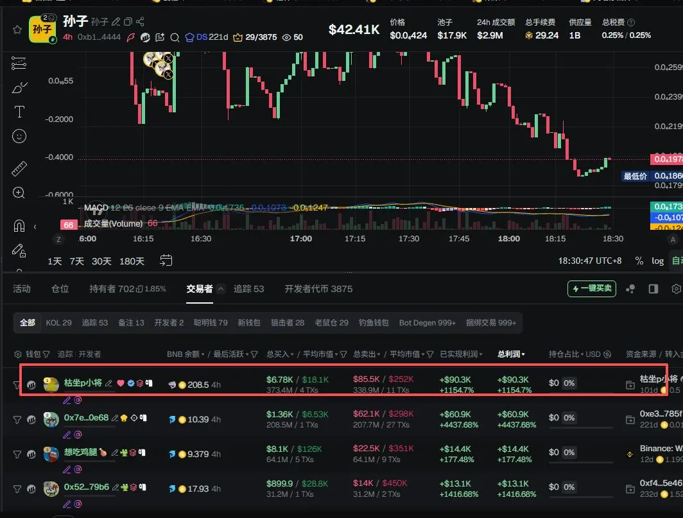The width and height of the screenshot is (683, 518).
Task: Click the MACD indicator legend
Action: tap(96, 208)
